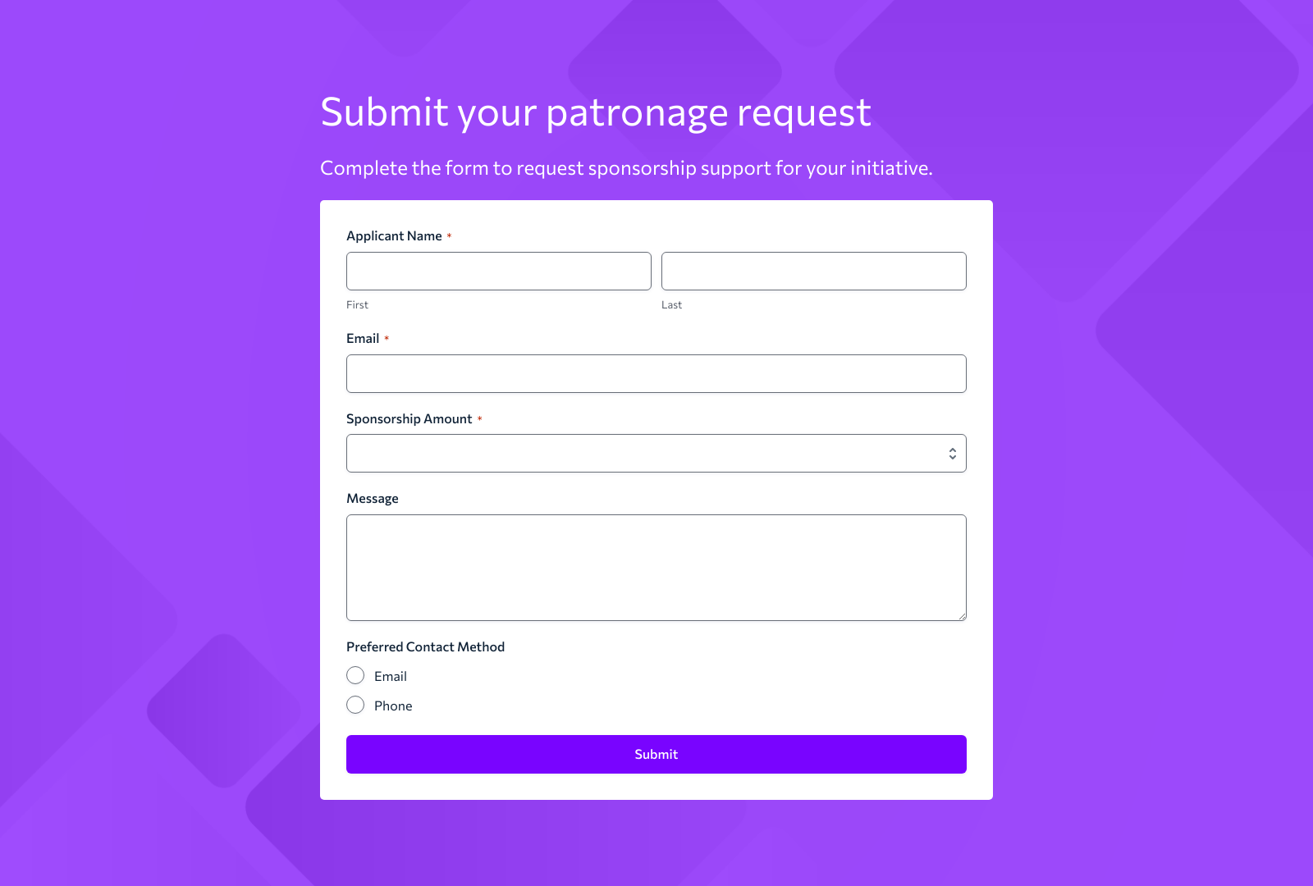
Task: Click the required asterisk next to Email
Action: (x=387, y=338)
